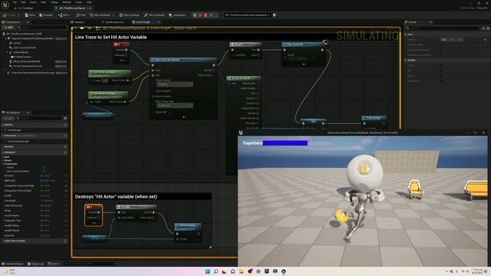491x276 pixels.
Task: Click the Browse toolbar button
Action: point(46,15)
